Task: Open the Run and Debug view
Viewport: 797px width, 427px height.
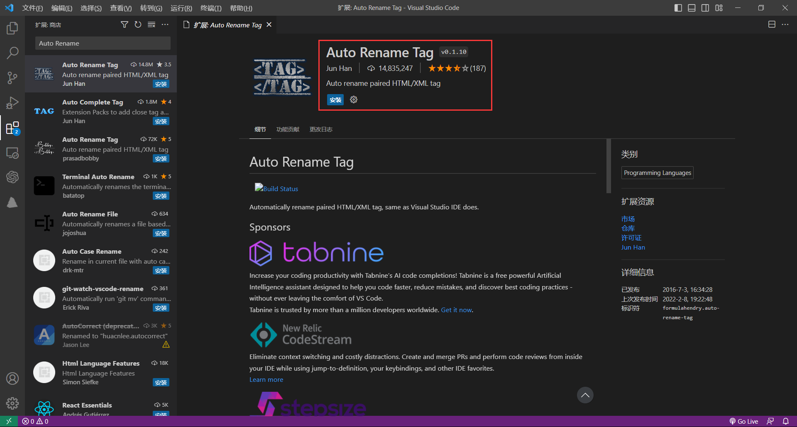Action: pos(12,102)
